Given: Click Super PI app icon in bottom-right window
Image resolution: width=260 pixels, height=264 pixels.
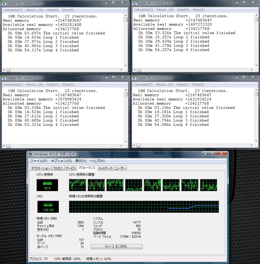Looking at the screenshot, I should click(x=134, y=78).
